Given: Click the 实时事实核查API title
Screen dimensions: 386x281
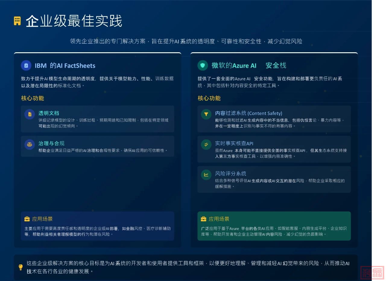Looking at the screenshot, I should [x=234, y=144].
